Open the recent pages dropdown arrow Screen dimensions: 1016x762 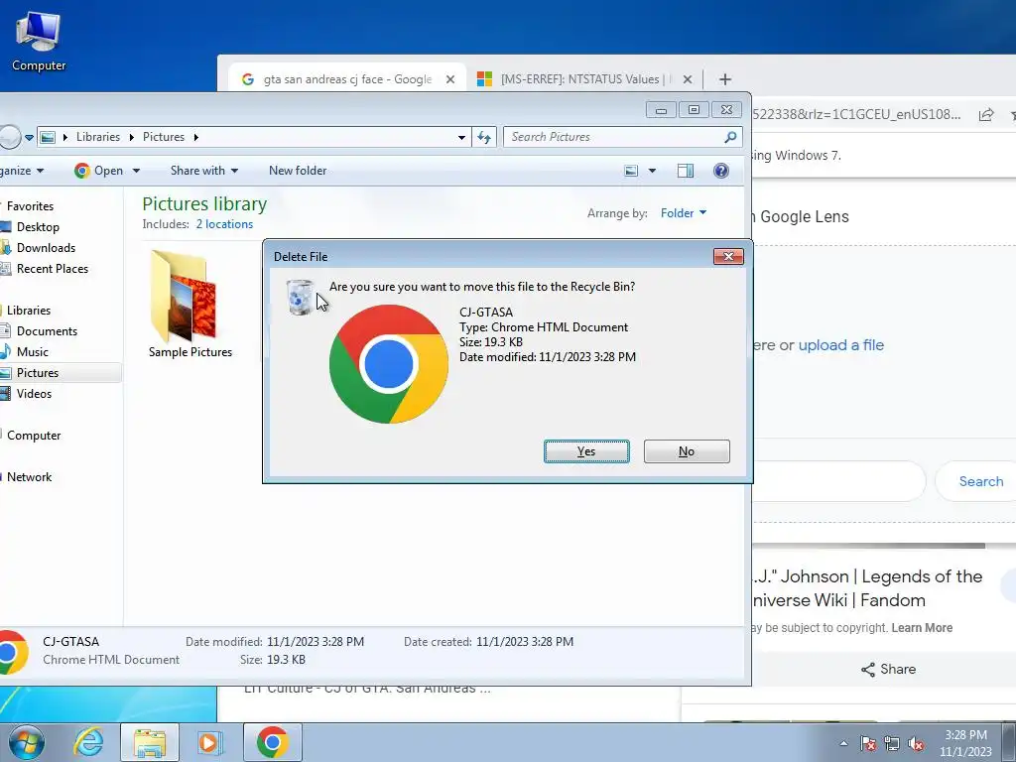click(x=29, y=137)
